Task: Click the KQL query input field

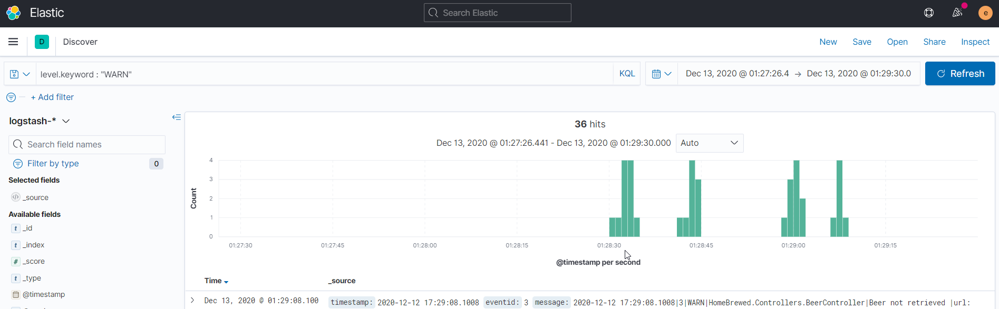Action: tap(324, 74)
